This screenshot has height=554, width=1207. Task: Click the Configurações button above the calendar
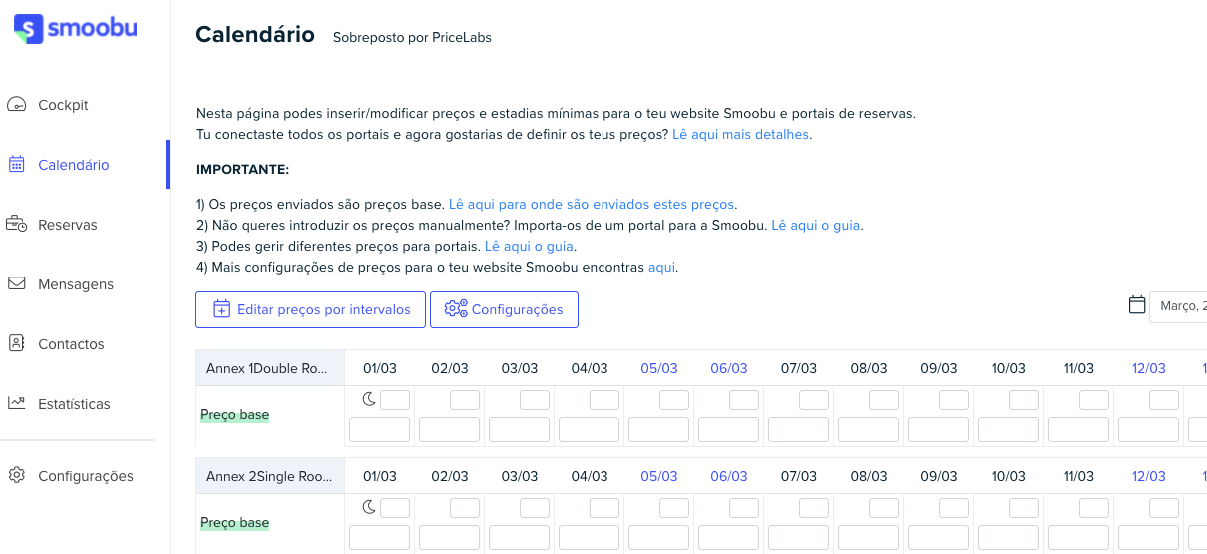coord(504,309)
